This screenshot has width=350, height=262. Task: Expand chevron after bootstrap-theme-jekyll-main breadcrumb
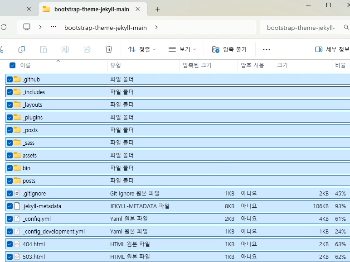[156, 27]
